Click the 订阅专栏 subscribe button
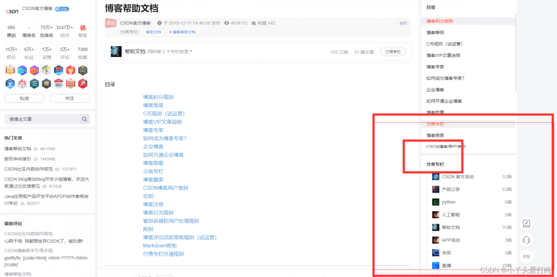The image size is (557, 277). click(x=393, y=52)
